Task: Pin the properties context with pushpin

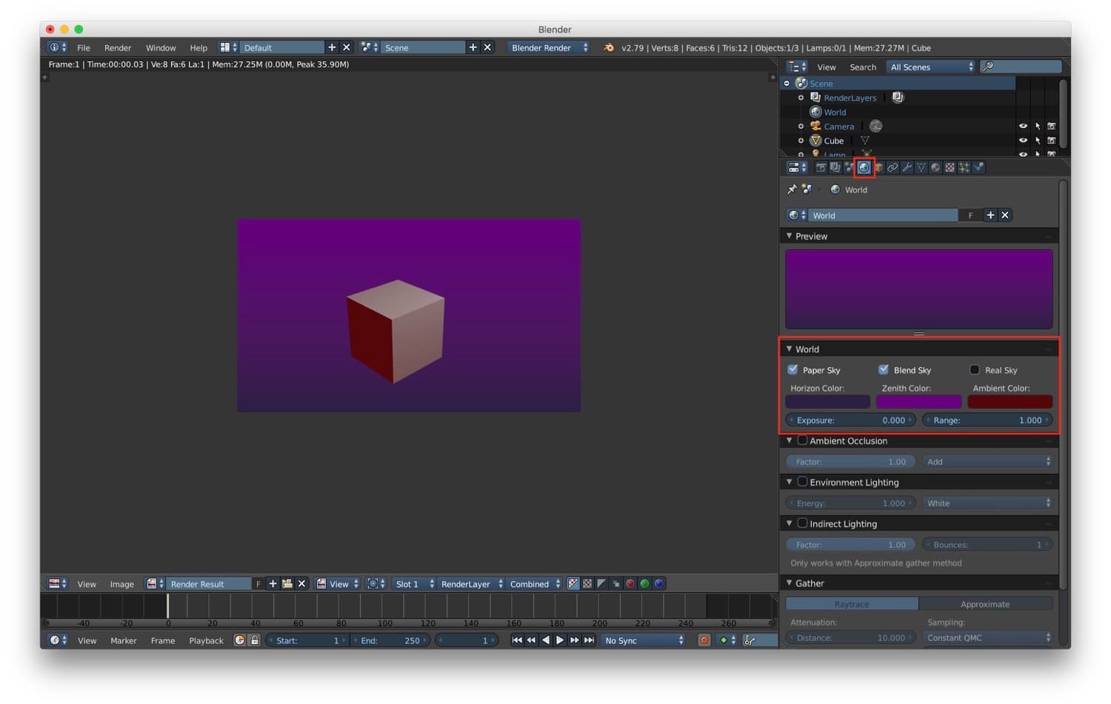Action: click(x=792, y=190)
